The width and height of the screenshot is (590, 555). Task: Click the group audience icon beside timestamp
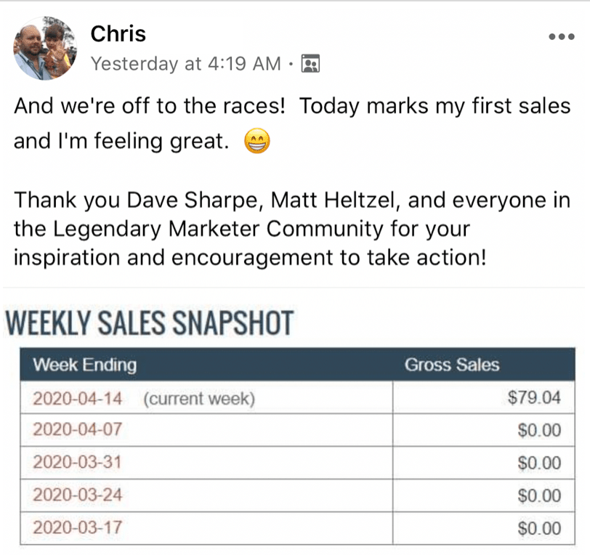tap(310, 63)
